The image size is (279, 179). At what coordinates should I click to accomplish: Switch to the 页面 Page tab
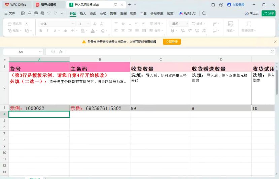point(93,13)
